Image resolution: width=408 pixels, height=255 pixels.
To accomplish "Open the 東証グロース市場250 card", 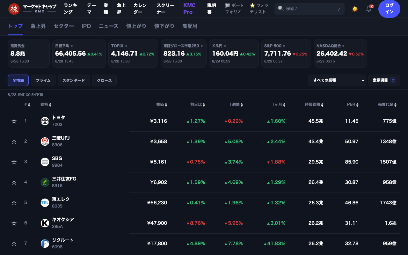I will [x=184, y=54].
